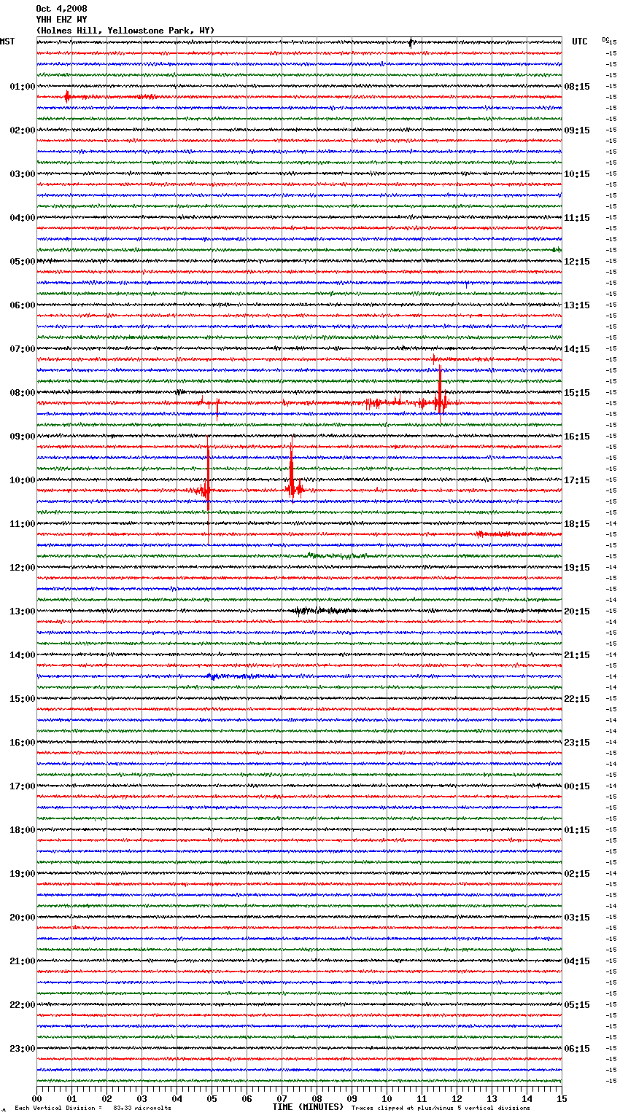Viewport: 620px width, 1118px height.
Task: Click the 10:00 MST hour label
Action: point(23,480)
